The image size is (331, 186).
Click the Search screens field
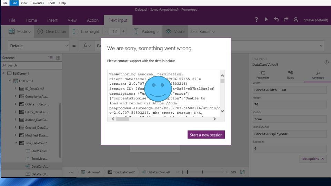pos(32,65)
